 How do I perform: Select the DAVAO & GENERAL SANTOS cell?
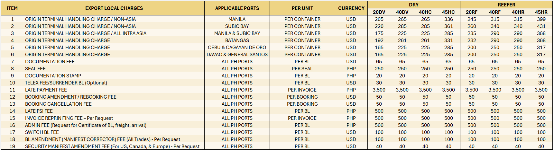(237, 55)
